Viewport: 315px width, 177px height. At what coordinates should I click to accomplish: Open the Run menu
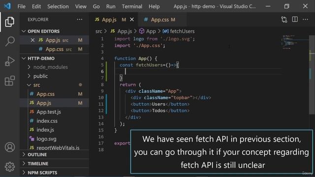pyautogui.click(x=111, y=6)
